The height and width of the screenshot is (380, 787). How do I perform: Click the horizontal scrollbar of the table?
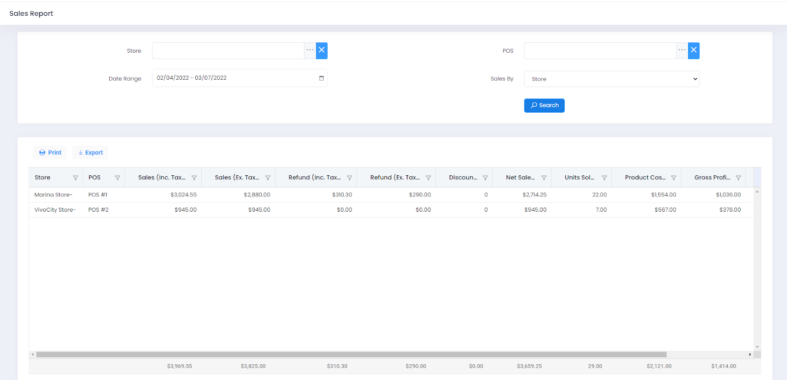click(351, 354)
